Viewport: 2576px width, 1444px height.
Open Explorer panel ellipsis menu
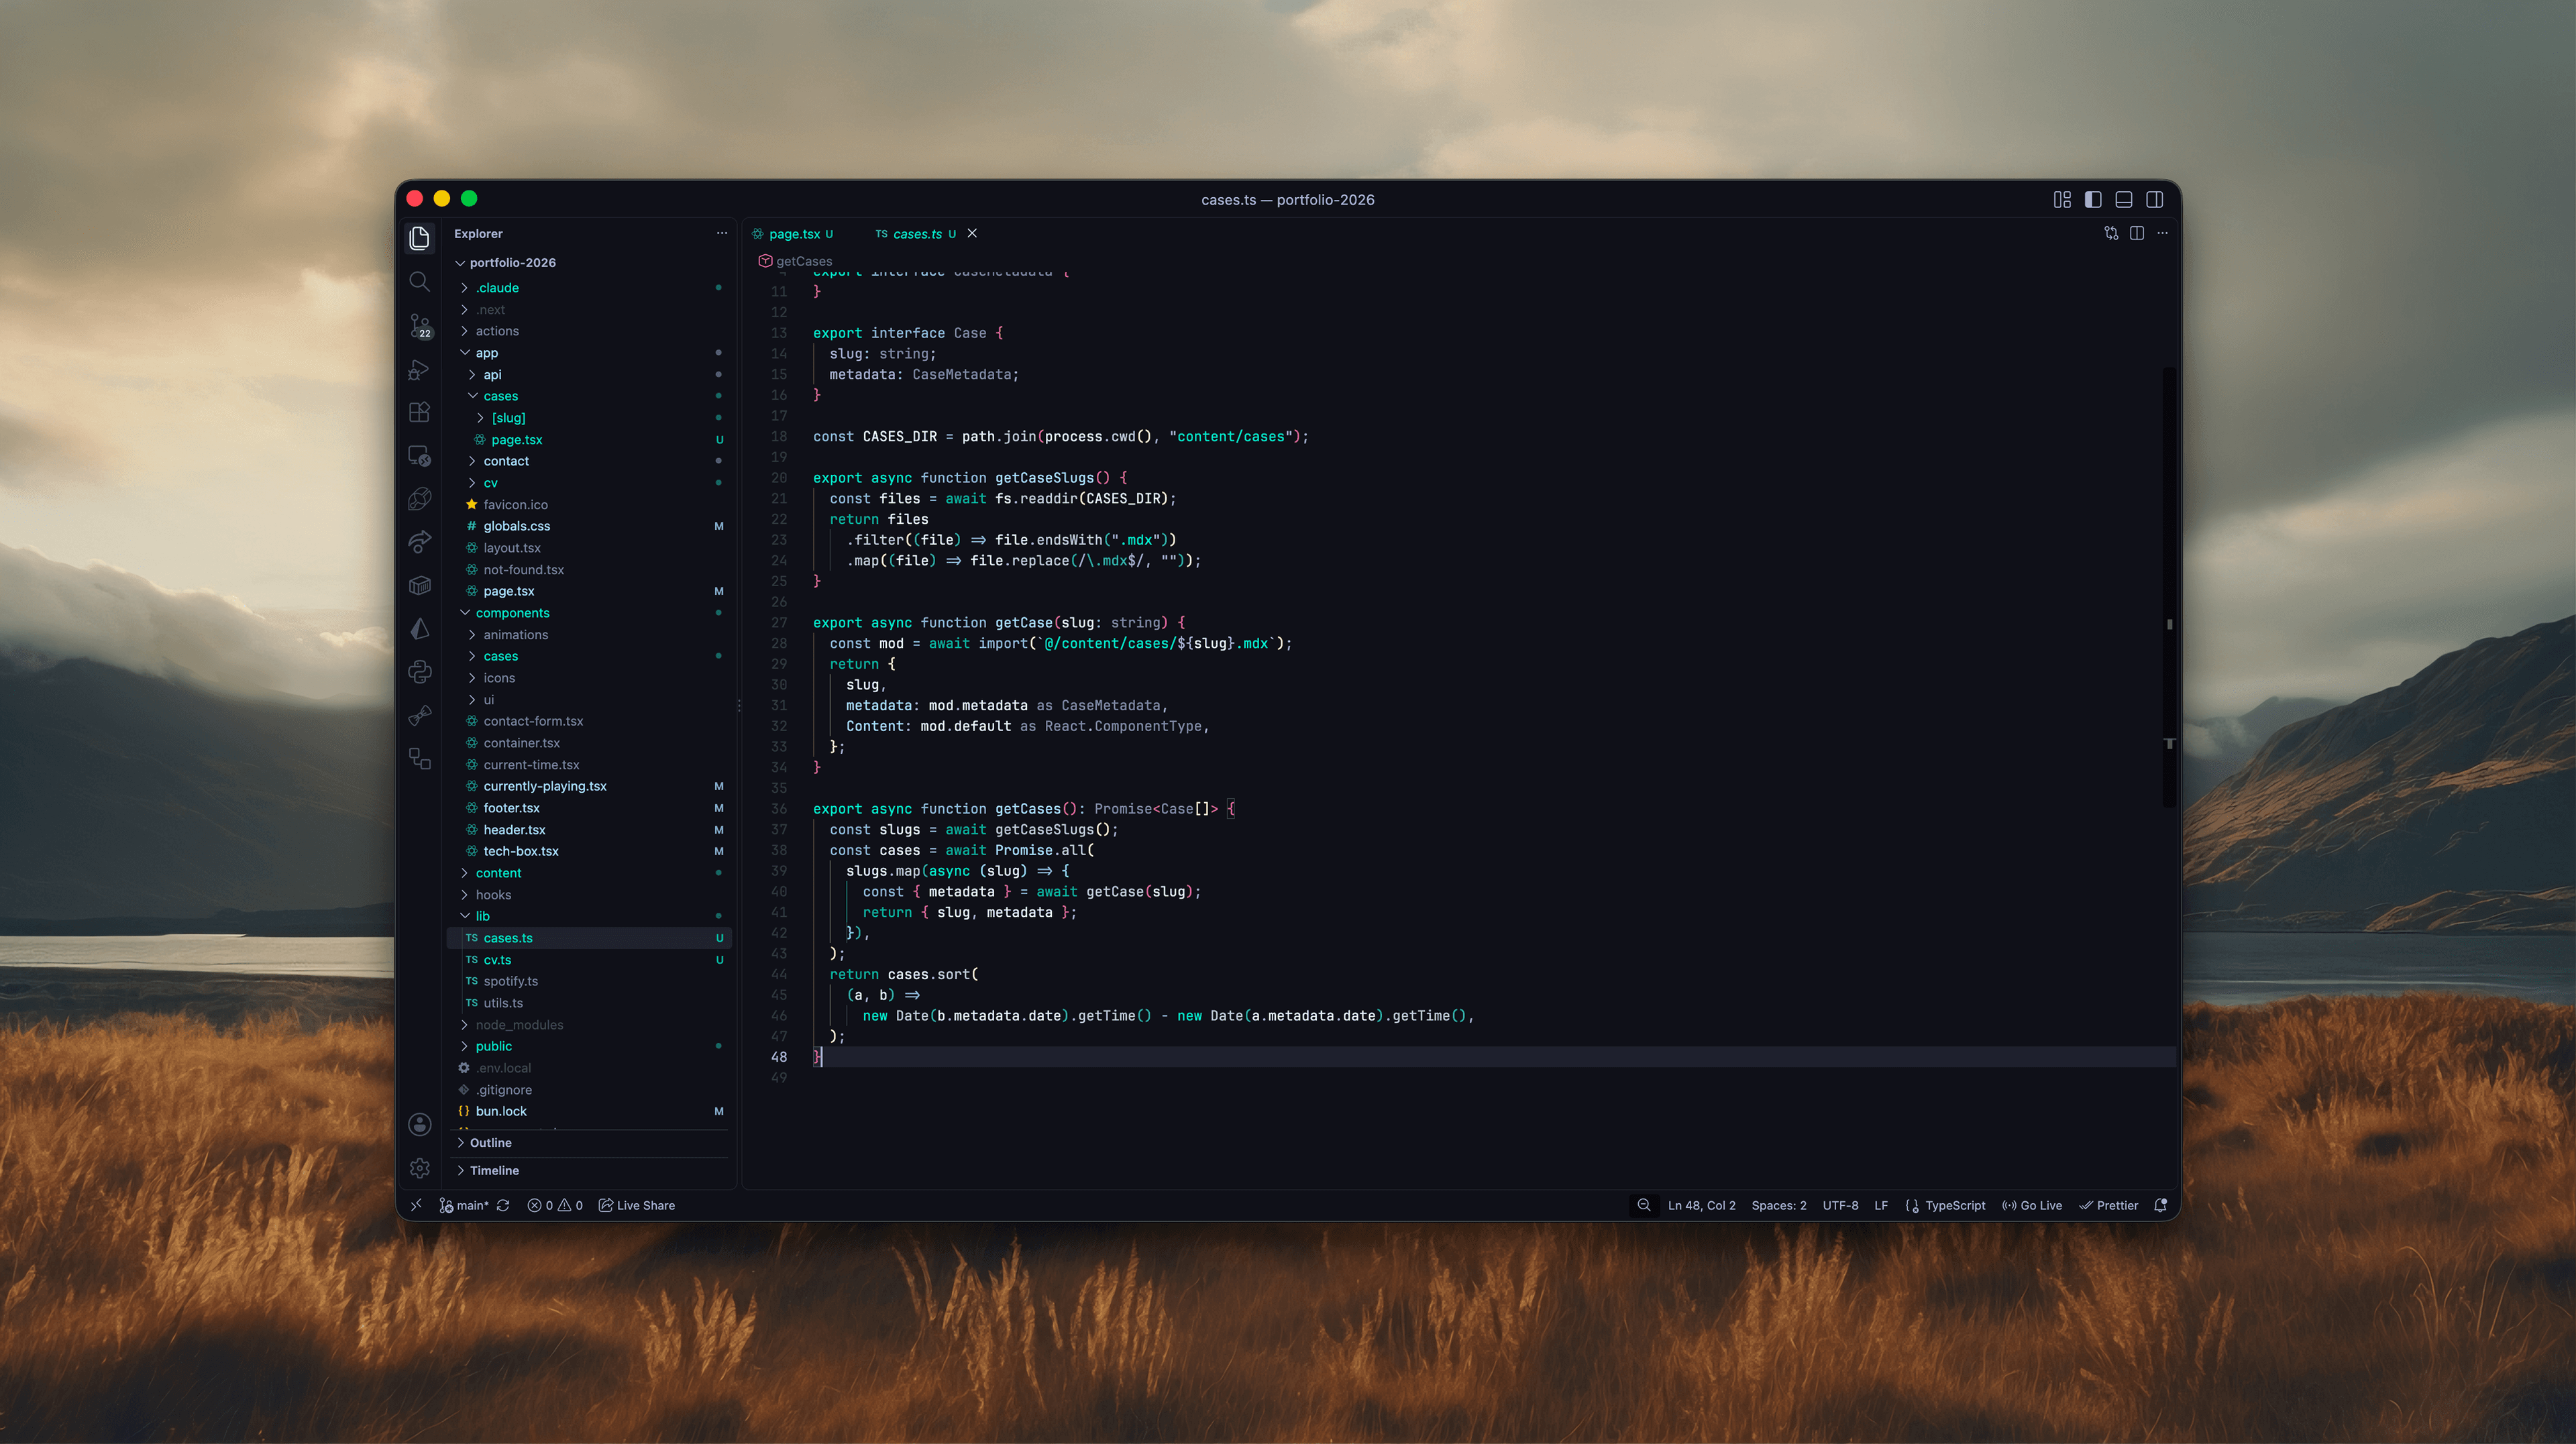coord(722,233)
